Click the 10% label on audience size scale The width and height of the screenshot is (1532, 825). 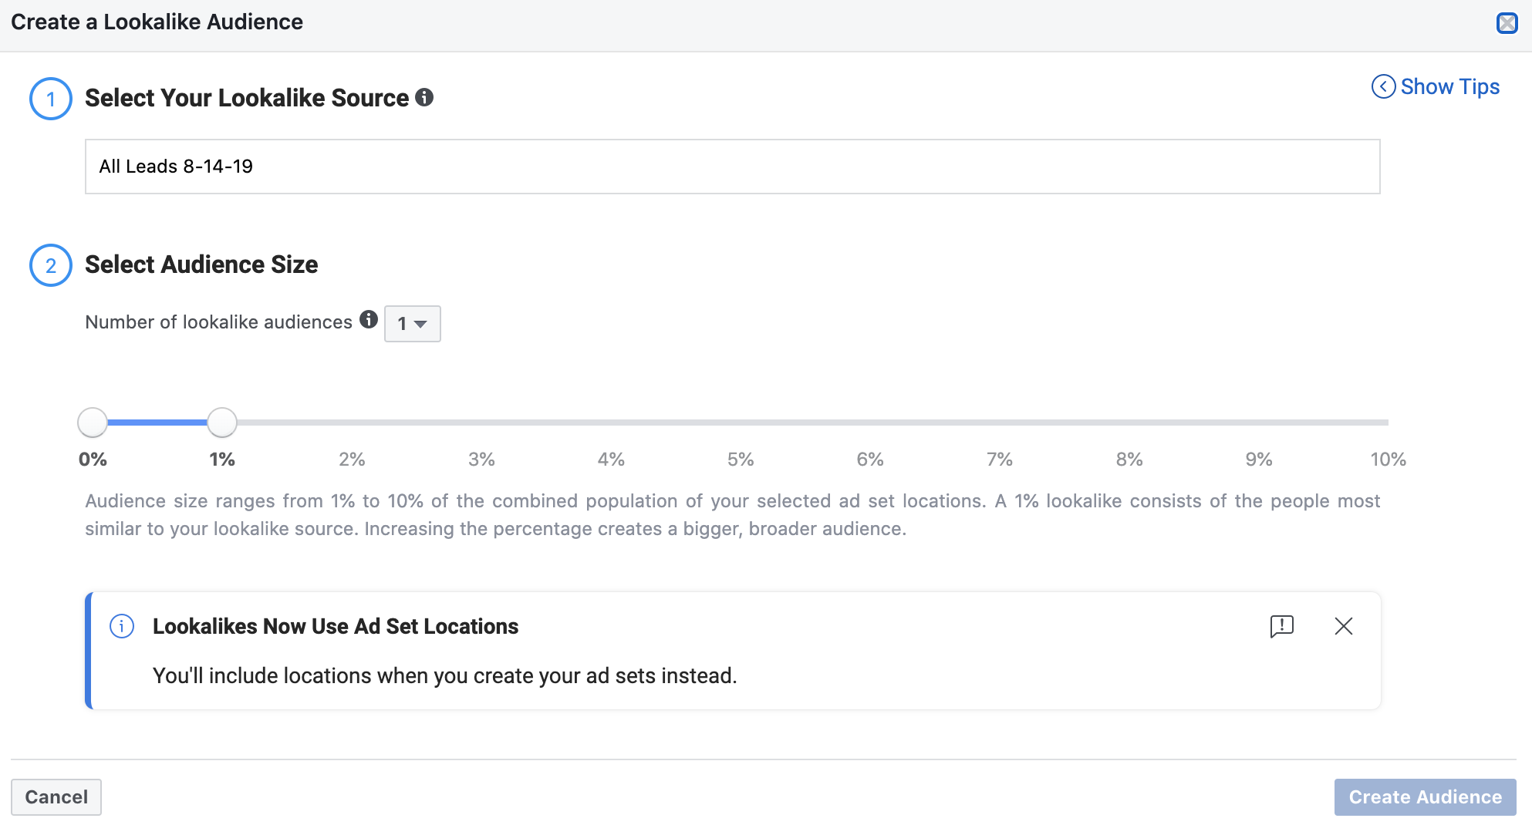[x=1388, y=460]
